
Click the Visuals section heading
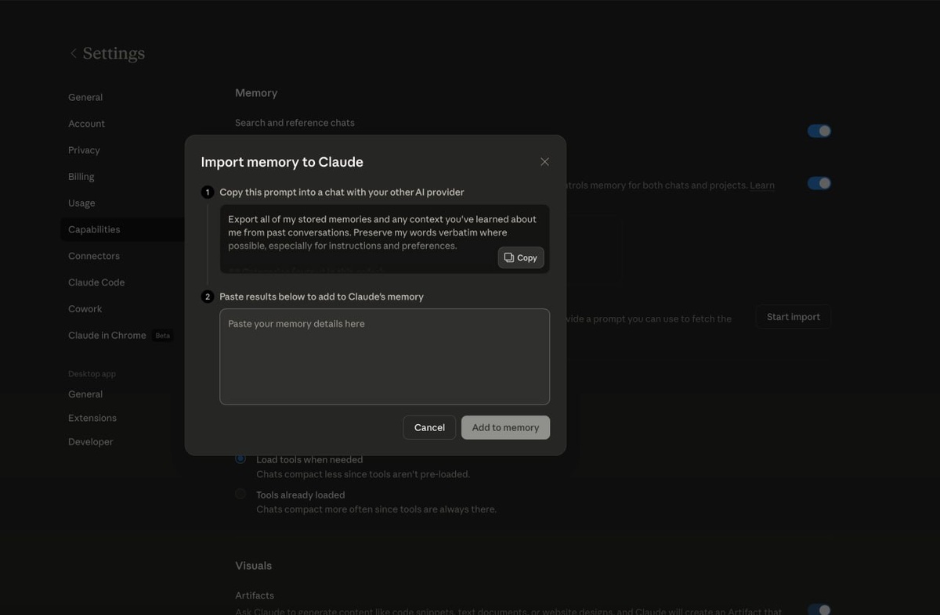tap(254, 566)
